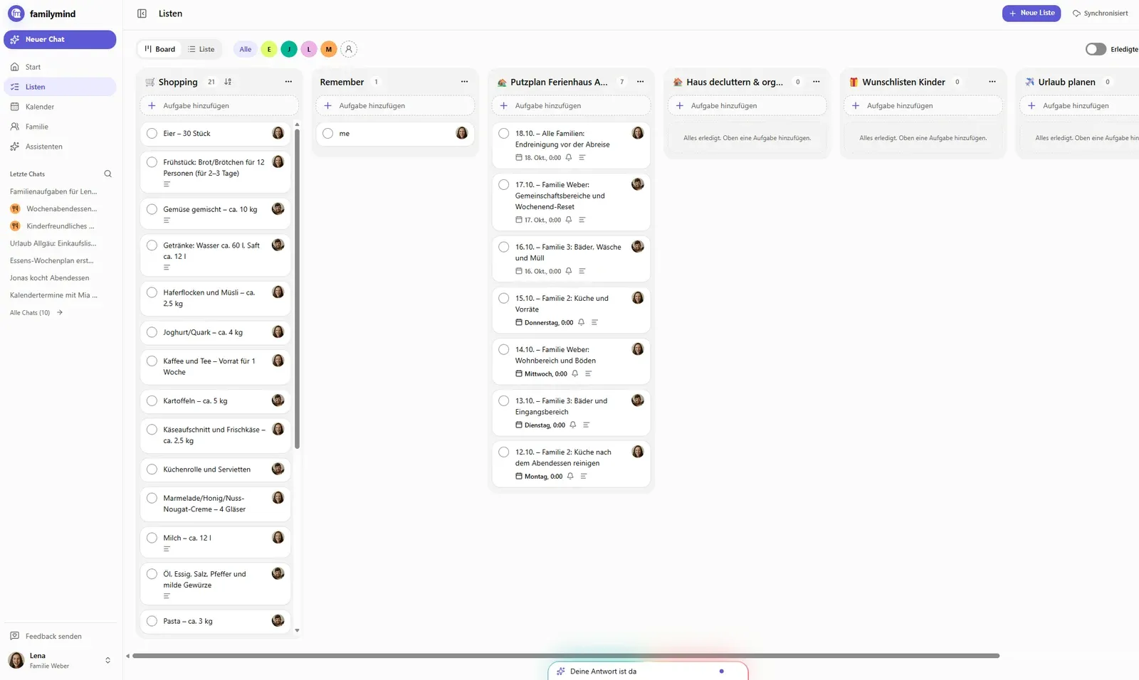Open the Putzplan Ferienhaus column options menu
The height and width of the screenshot is (680, 1139).
(640, 82)
